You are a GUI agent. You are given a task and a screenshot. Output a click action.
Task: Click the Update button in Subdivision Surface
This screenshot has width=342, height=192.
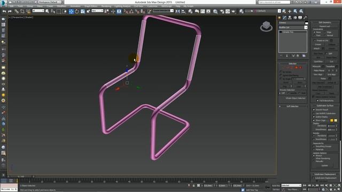325,166
